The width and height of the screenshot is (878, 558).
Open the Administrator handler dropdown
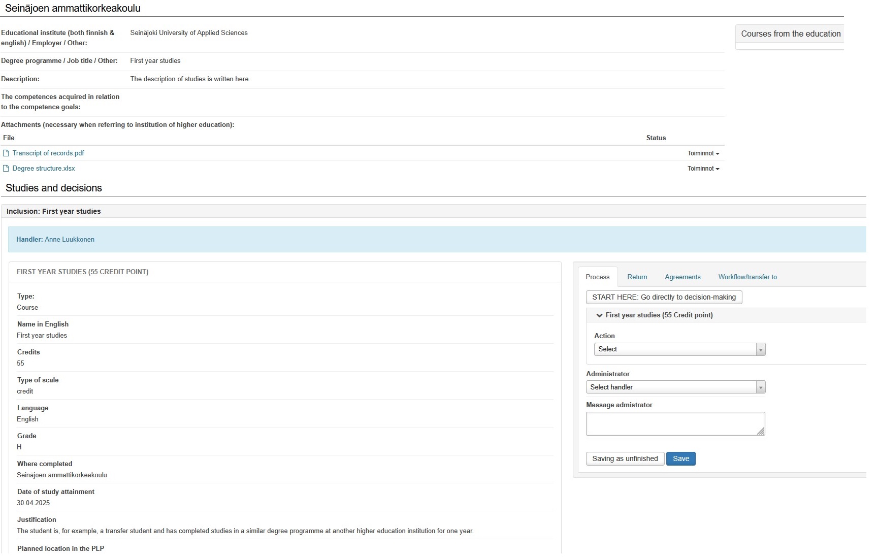coord(675,387)
